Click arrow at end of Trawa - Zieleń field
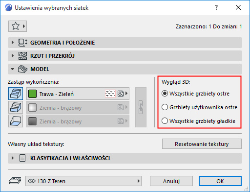Viewport: 250px width, 192px height. (x=126, y=94)
